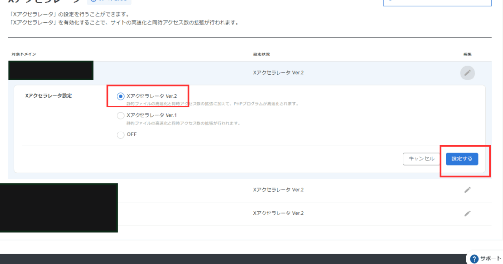This screenshot has width=503, height=264.
Task: Click the Xアクセラレータ設定 section label
Action: (48, 96)
